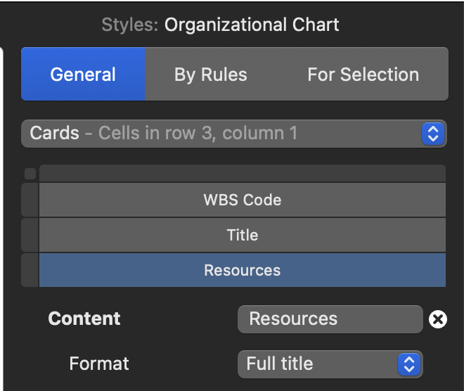Click the Organizational Chart style name
The width and height of the screenshot is (464, 391).
[252, 25]
